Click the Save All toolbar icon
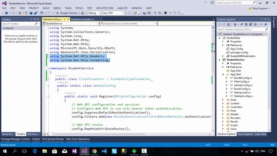 point(35,13)
